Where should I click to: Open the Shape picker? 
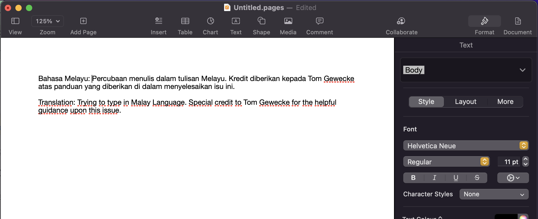pos(261,21)
